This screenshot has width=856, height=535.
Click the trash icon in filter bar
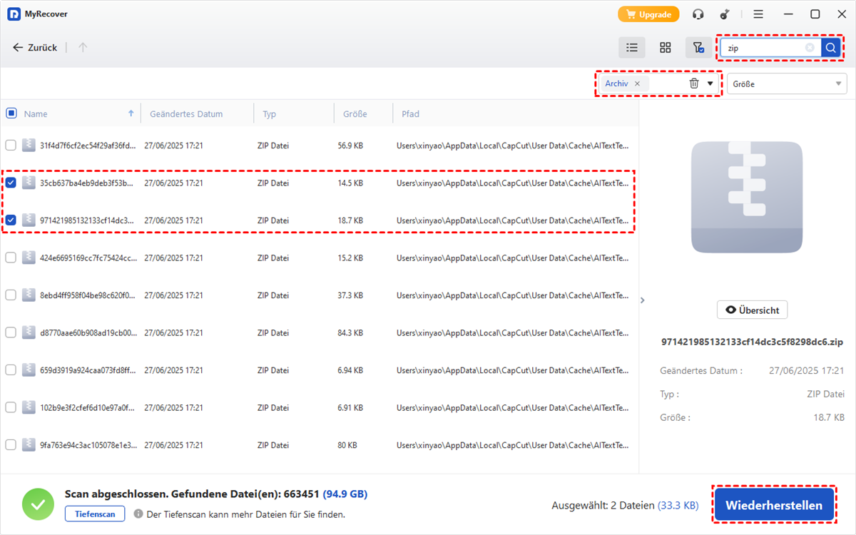tap(694, 83)
